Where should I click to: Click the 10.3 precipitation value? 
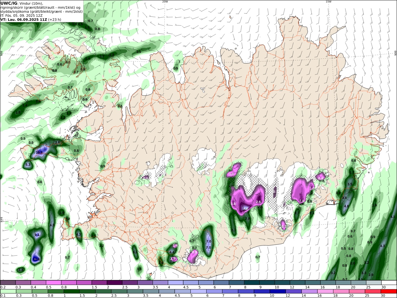(x=39, y=152)
